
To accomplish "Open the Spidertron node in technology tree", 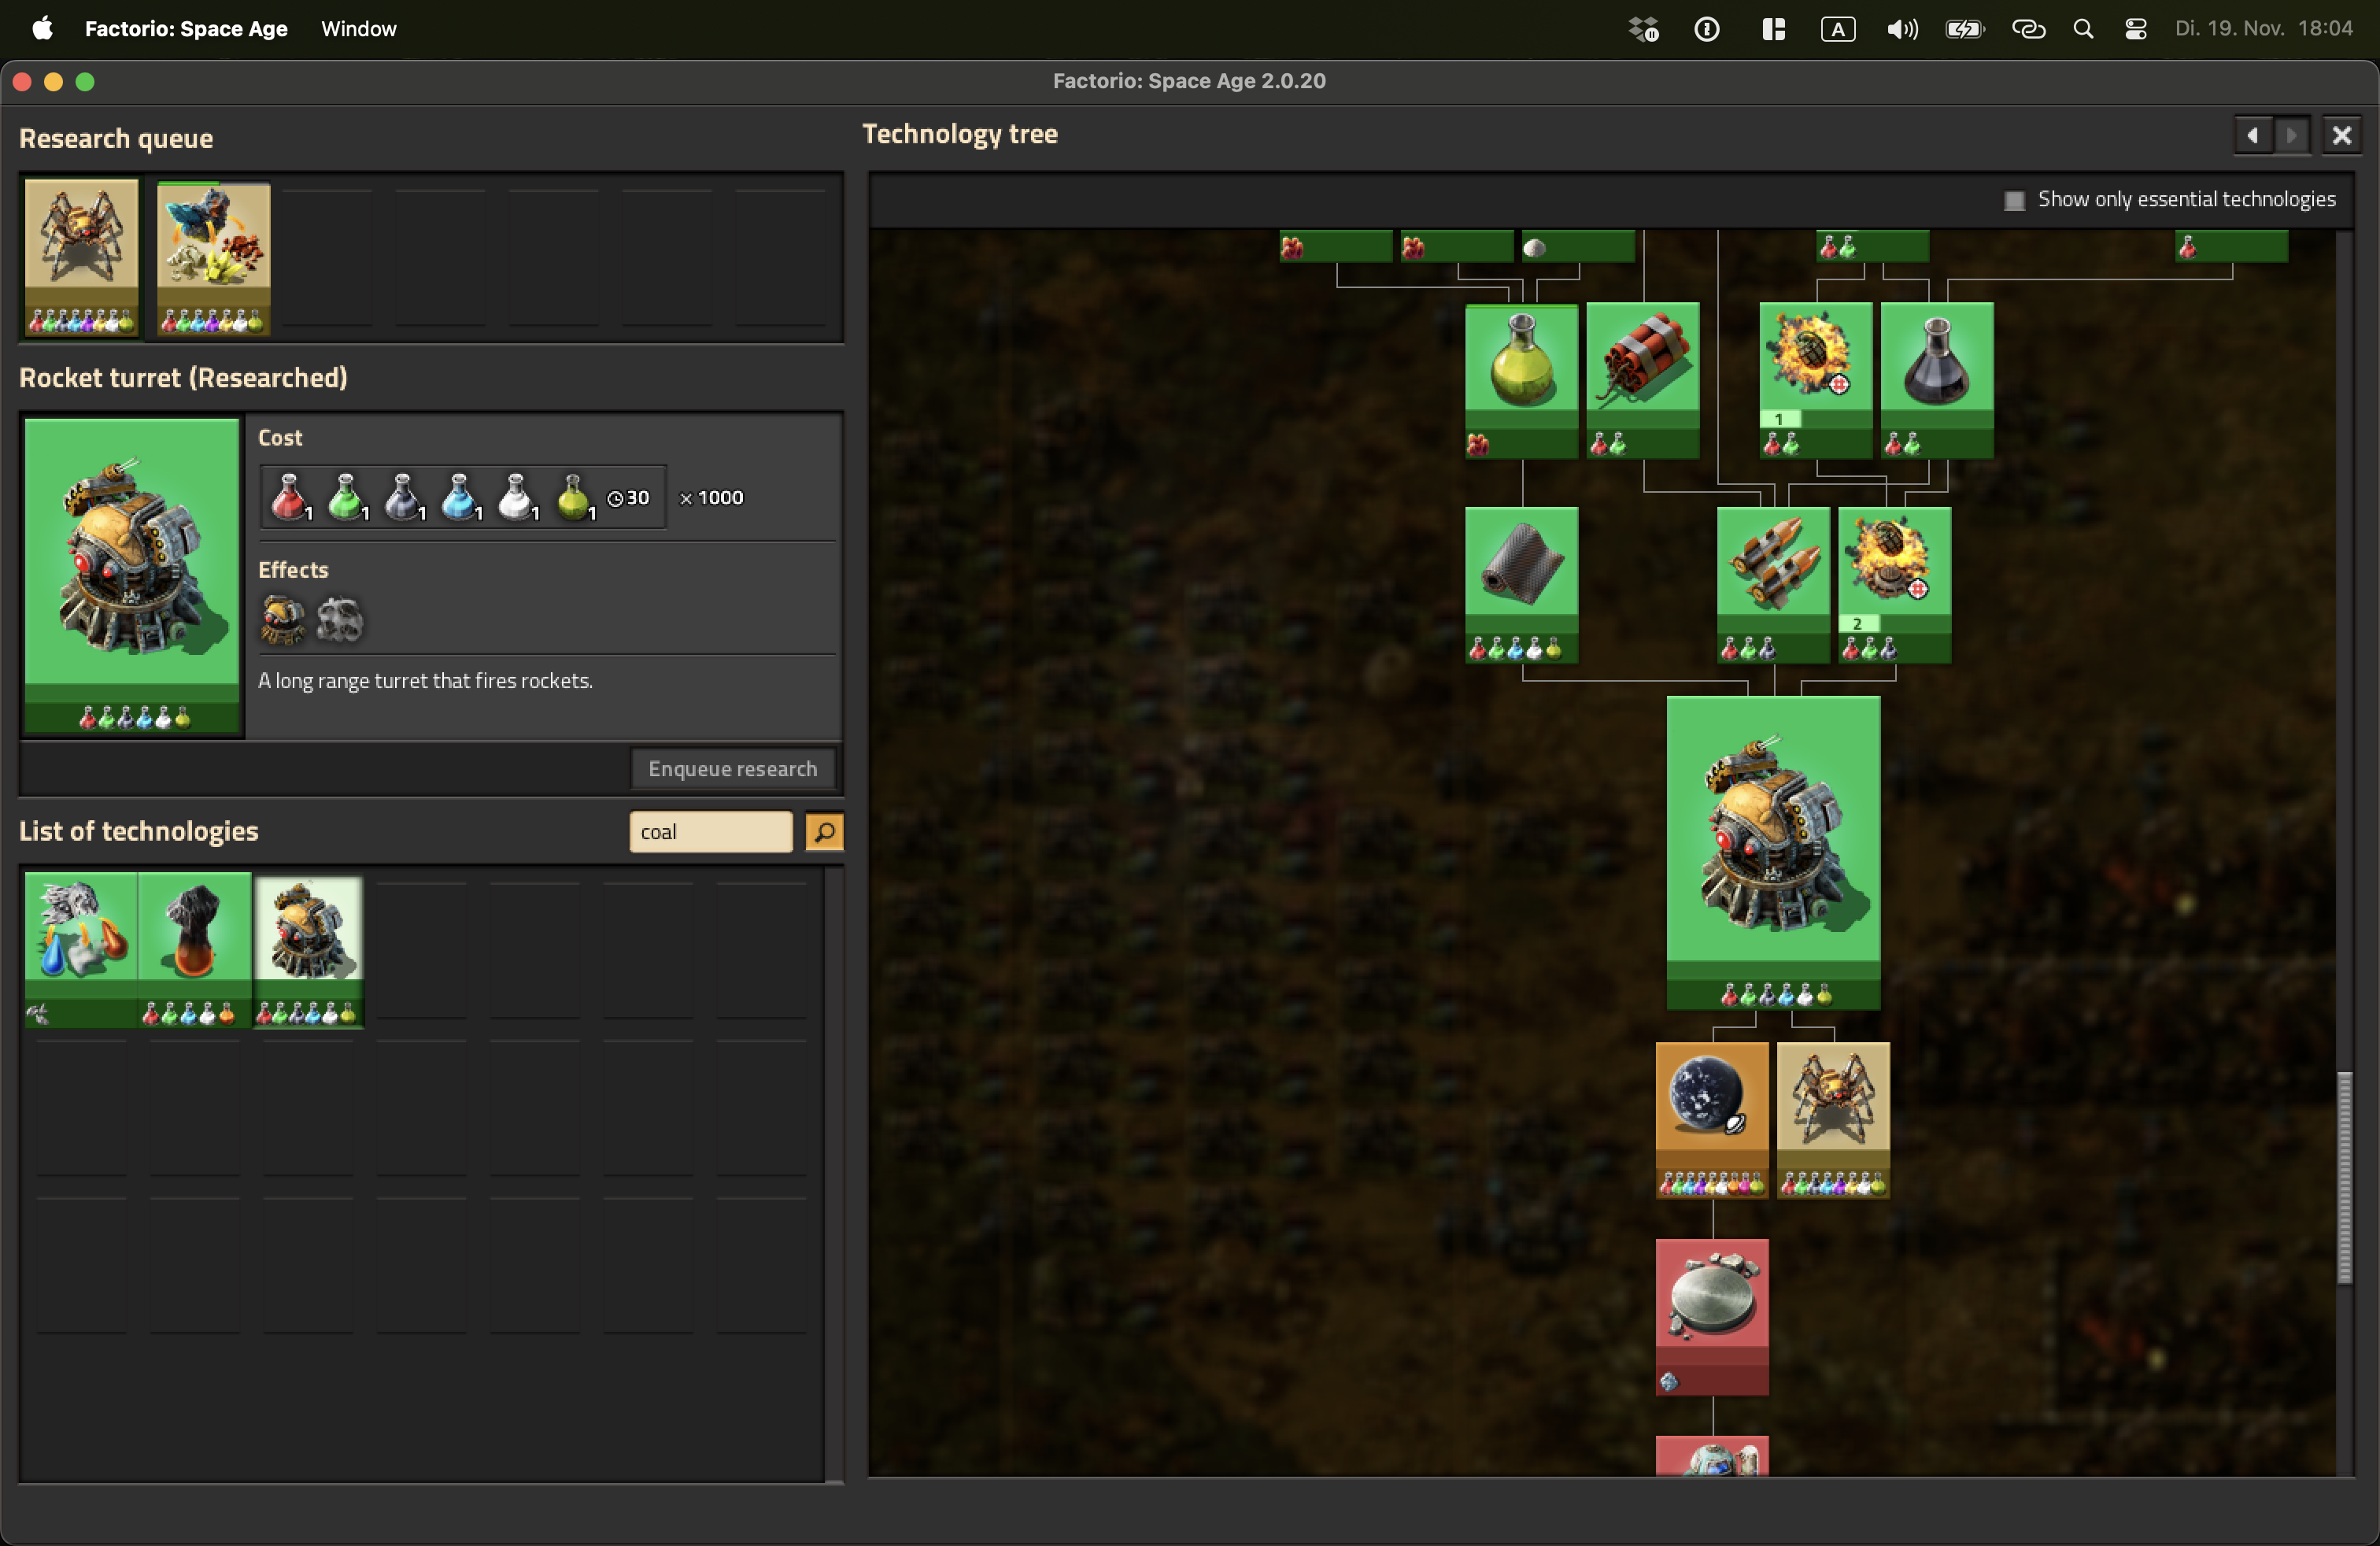I will point(1832,1120).
